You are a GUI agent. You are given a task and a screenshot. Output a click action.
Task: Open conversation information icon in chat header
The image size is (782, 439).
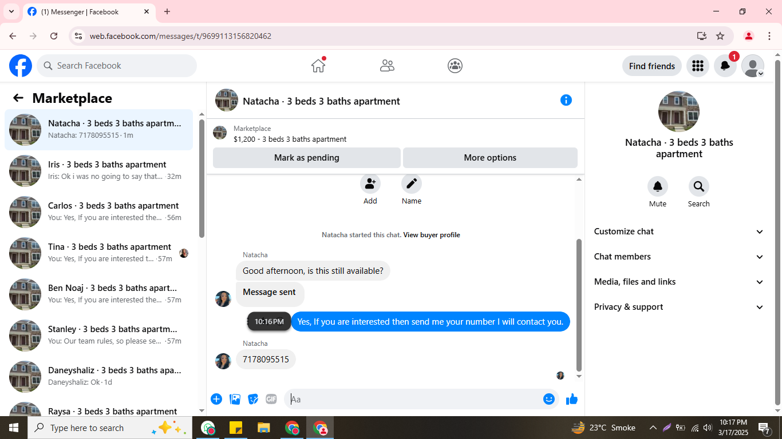566,100
